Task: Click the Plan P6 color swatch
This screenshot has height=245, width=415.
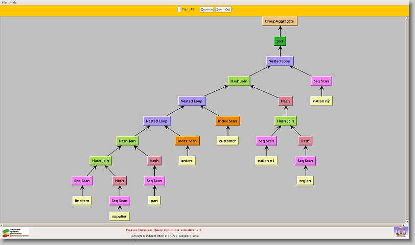Action: pyautogui.click(x=179, y=9)
